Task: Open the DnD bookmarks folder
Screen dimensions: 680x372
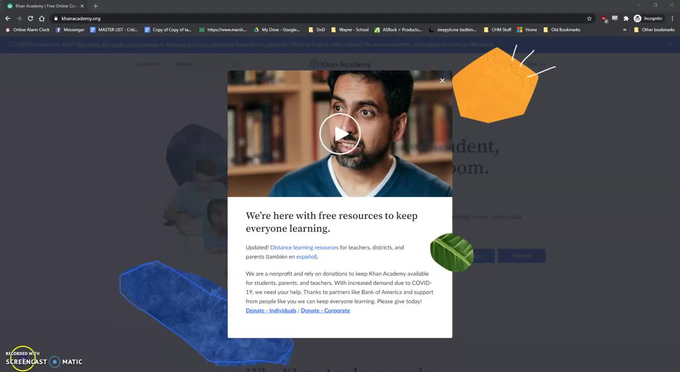Action: pyautogui.click(x=317, y=29)
